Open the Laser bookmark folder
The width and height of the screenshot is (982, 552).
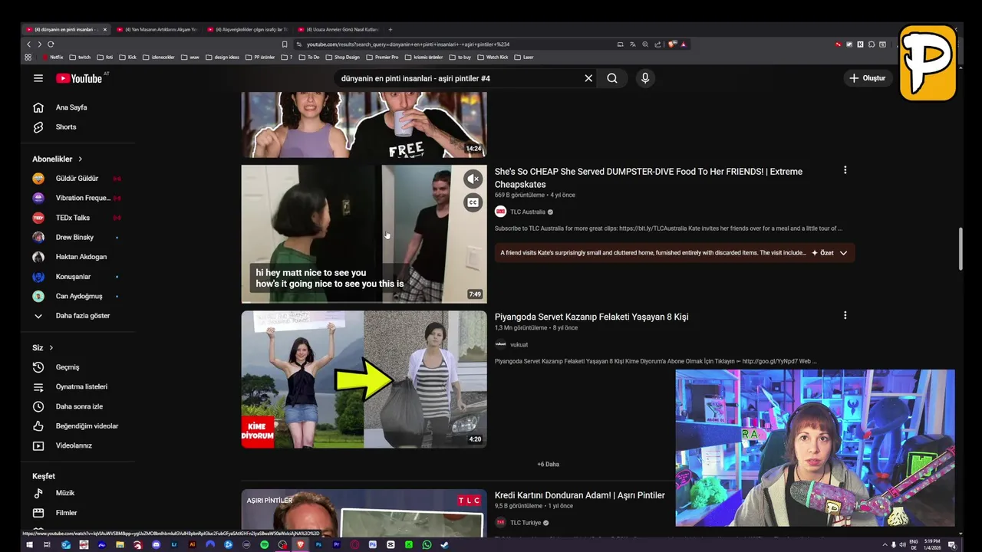tap(524, 58)
